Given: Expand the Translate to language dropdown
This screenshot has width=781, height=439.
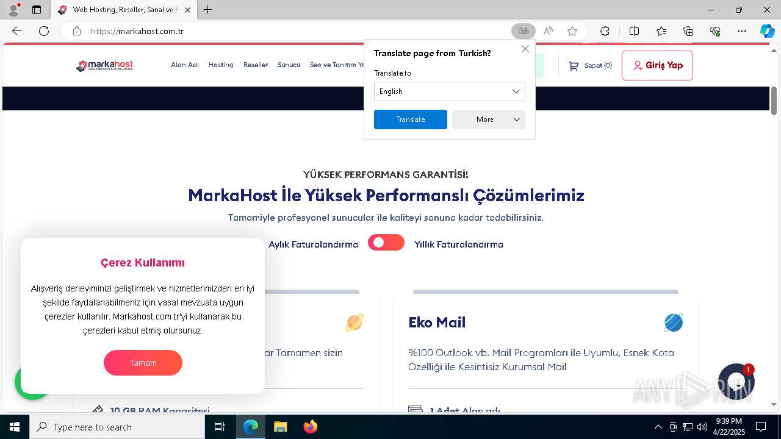Looking at the screenshot, I should 450,91.
